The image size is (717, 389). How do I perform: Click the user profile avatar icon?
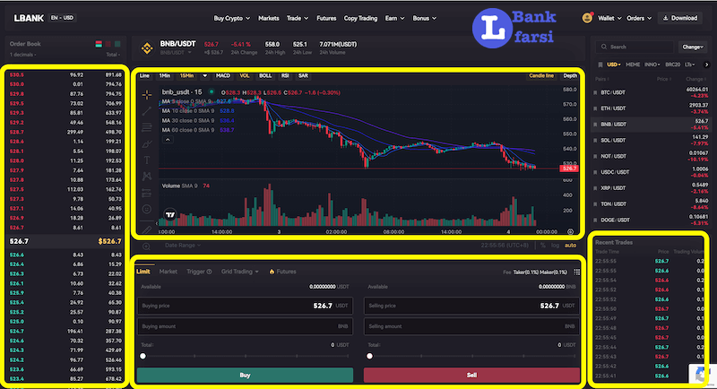click(x=587, y=17)
